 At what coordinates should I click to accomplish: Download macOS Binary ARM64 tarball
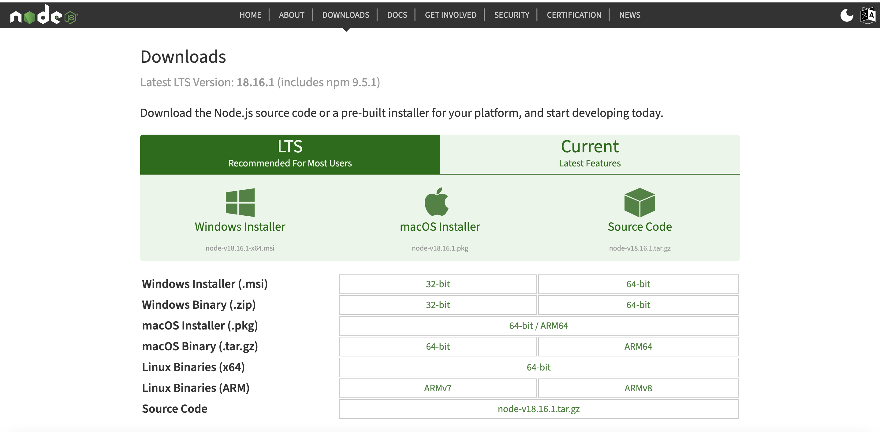pos(638,347)
